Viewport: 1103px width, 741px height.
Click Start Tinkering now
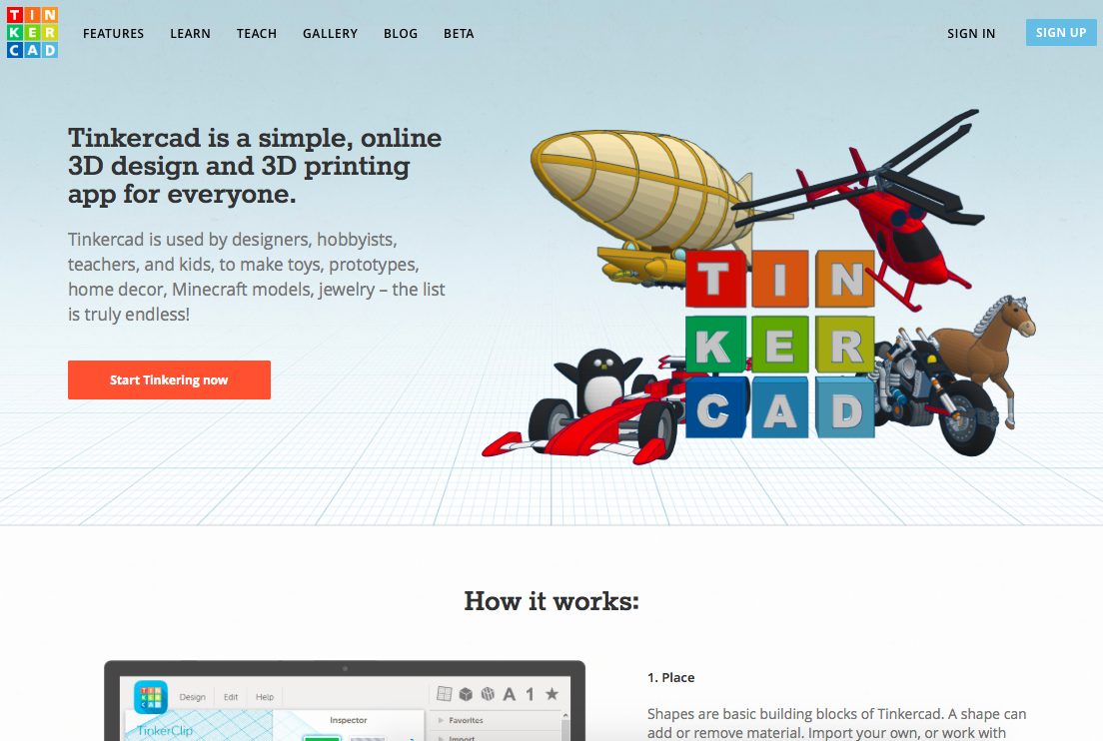169,379
